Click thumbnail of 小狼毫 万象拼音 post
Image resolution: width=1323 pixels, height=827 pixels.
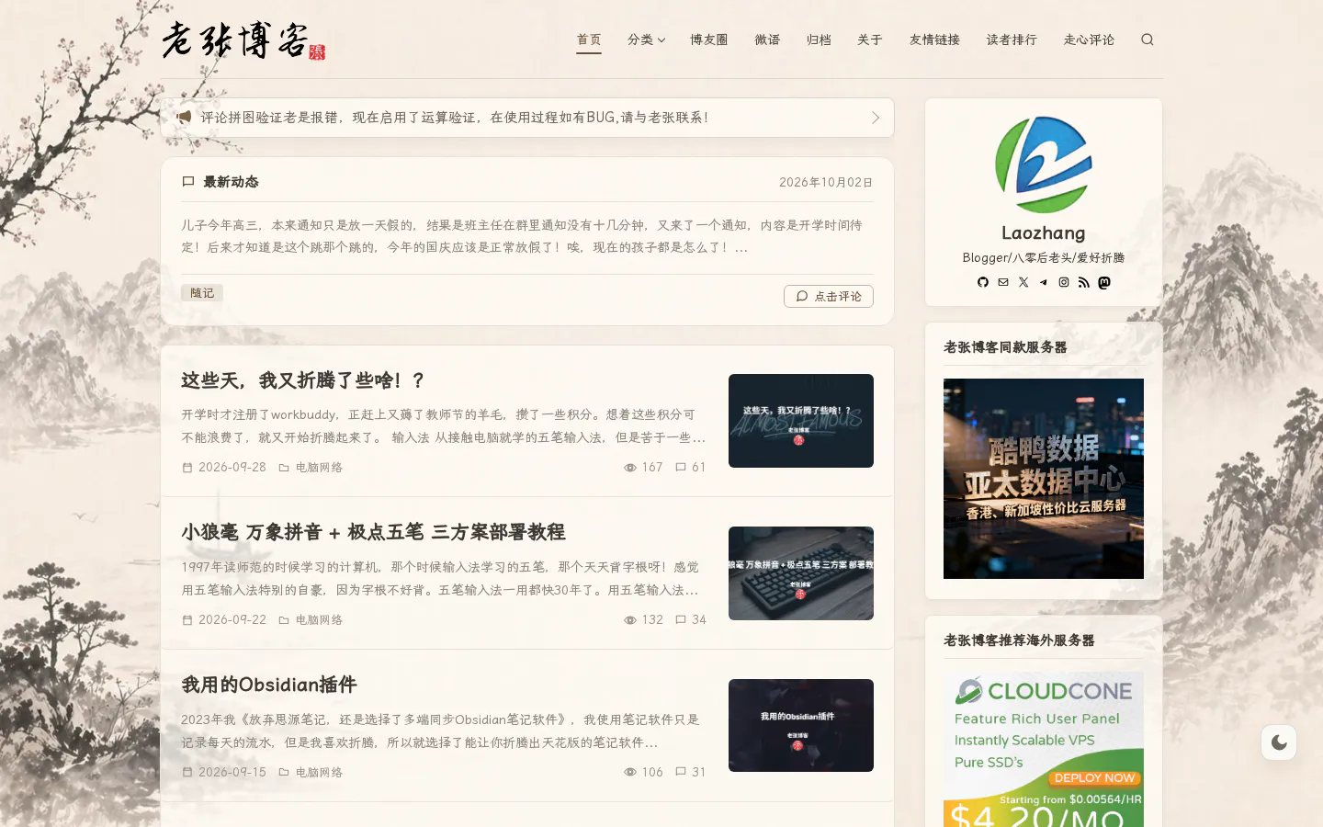coord(801,573)
